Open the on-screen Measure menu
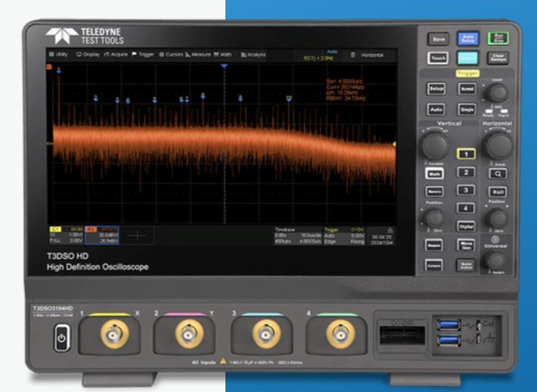 click(x=198, y=54)
